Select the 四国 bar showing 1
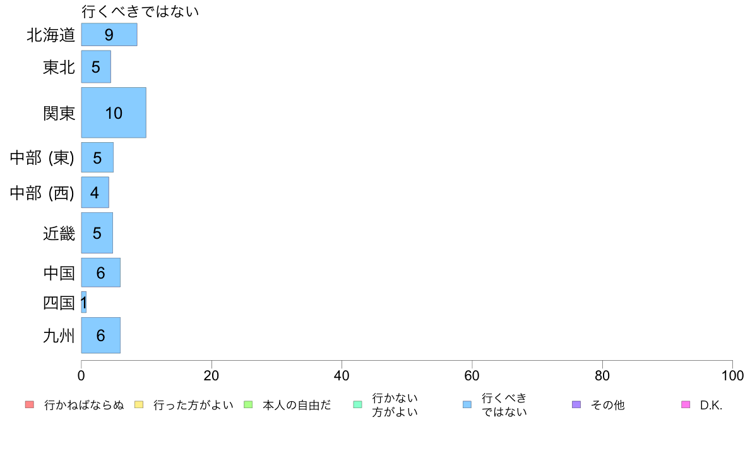The width and height of the screenshot is (750, 465). [x=84, y=302]
